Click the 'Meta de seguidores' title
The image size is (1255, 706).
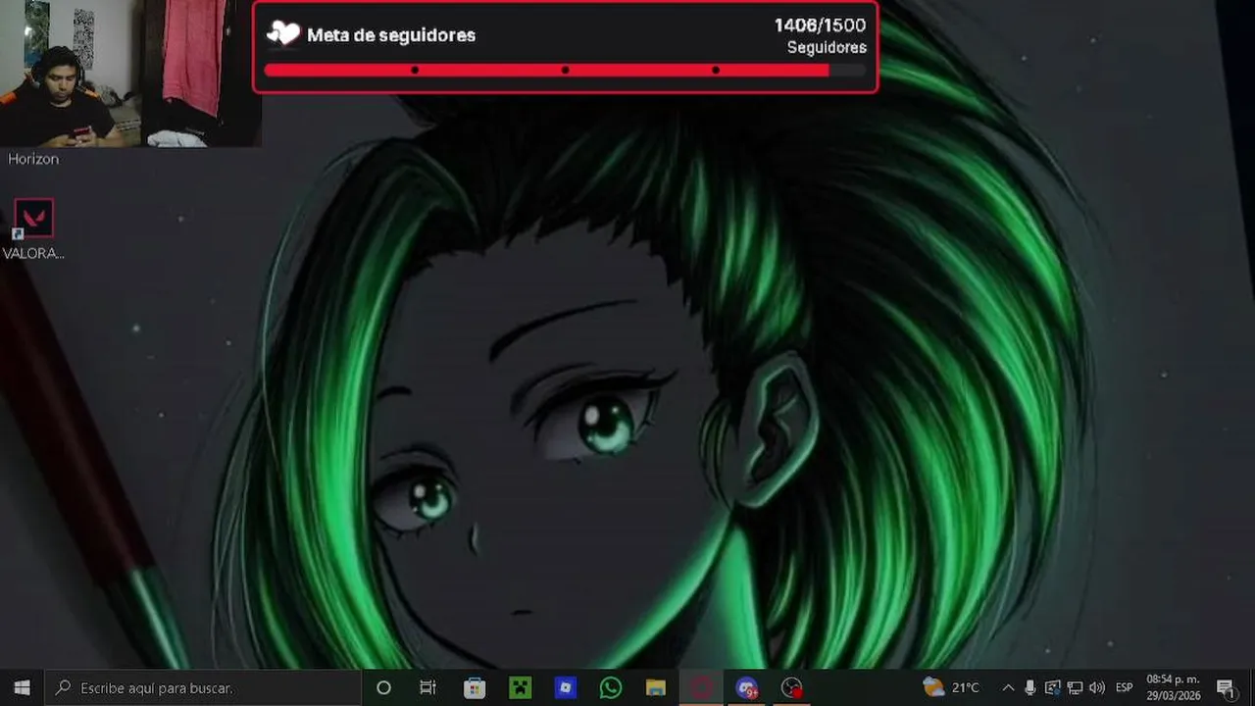click(391, 35)
